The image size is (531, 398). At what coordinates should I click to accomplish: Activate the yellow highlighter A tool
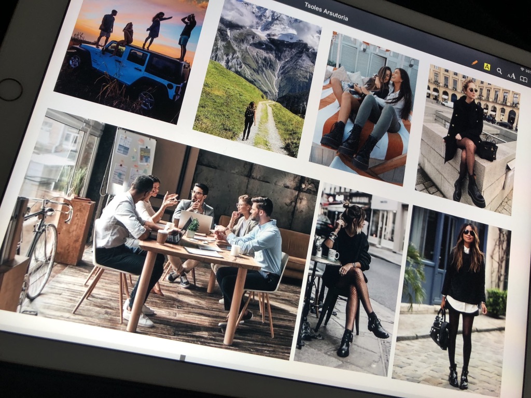point(486,67)
